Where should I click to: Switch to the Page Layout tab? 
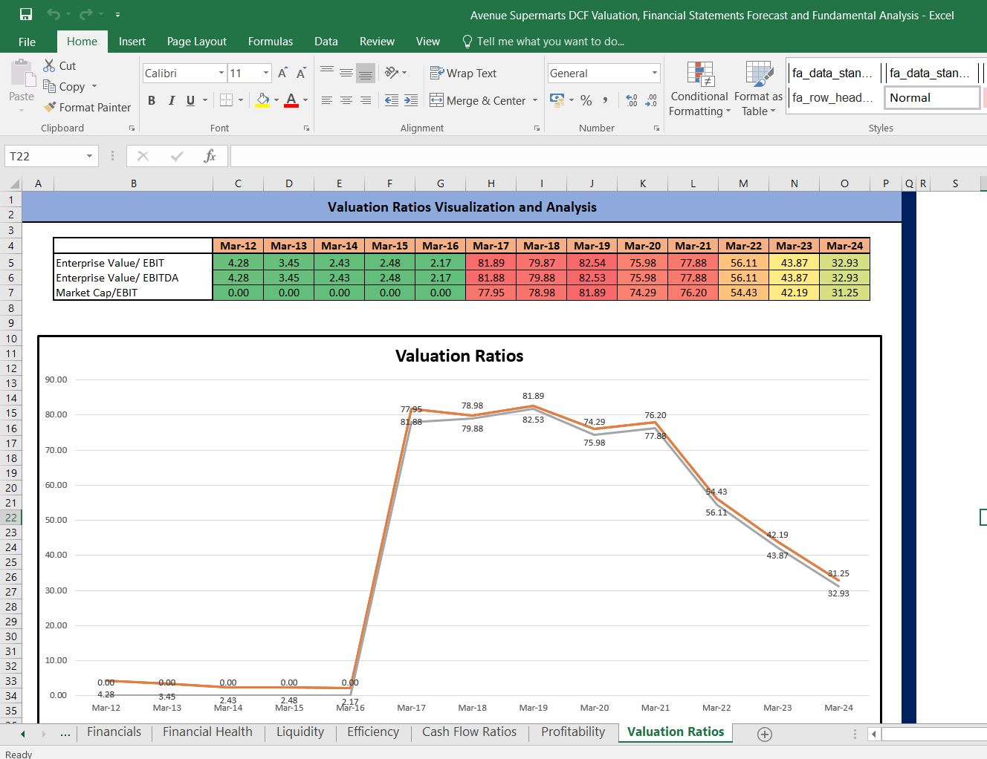[x=197, y=42]
